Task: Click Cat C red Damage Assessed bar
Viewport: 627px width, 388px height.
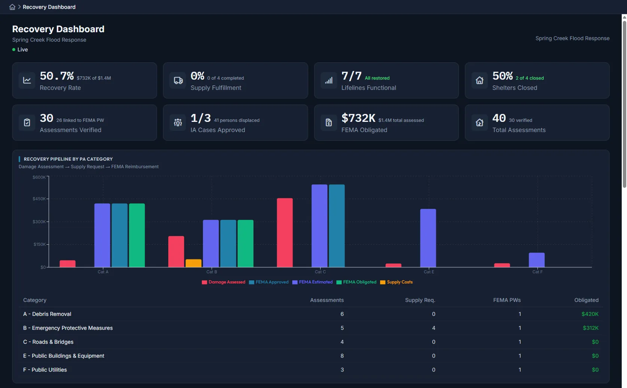Action: 285,233
